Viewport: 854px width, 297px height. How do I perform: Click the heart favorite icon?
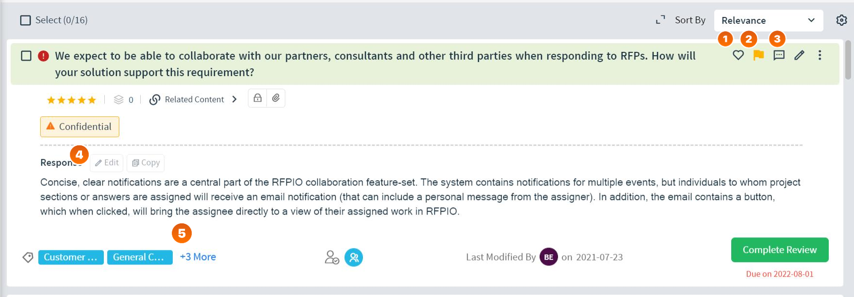738,55
